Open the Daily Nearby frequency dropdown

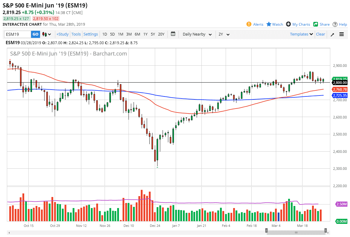(197, 34)
